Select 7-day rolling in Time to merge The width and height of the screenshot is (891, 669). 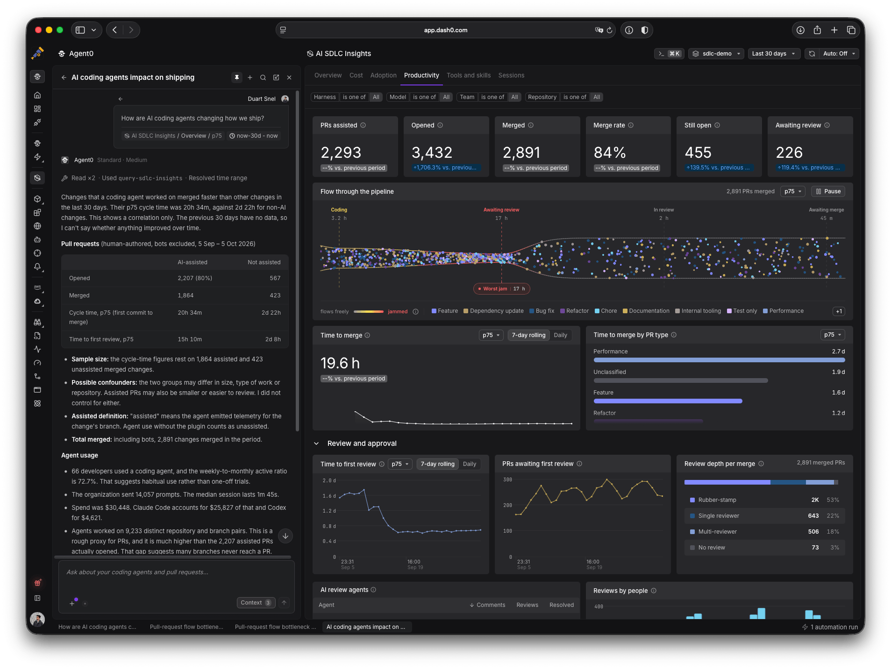point(528,335)
